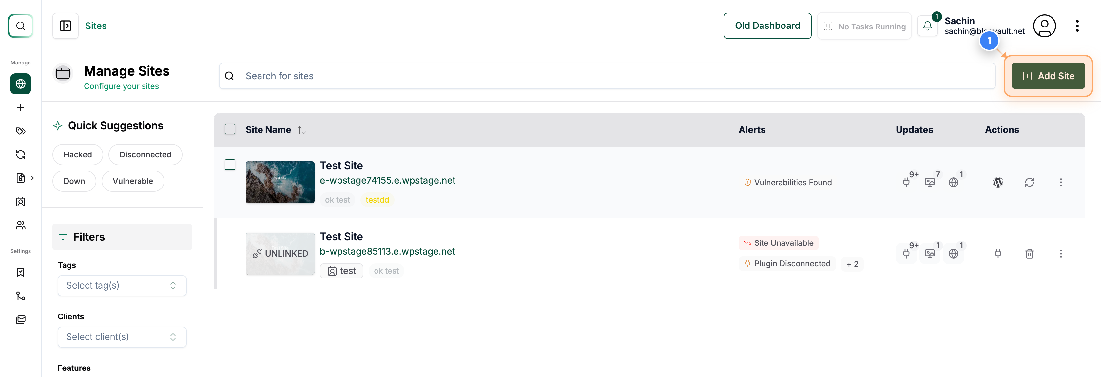The width and height of the screenshot is (1101, 377).
Task: Check the checkbox next to first Test Site
Action: coord(230,164)
